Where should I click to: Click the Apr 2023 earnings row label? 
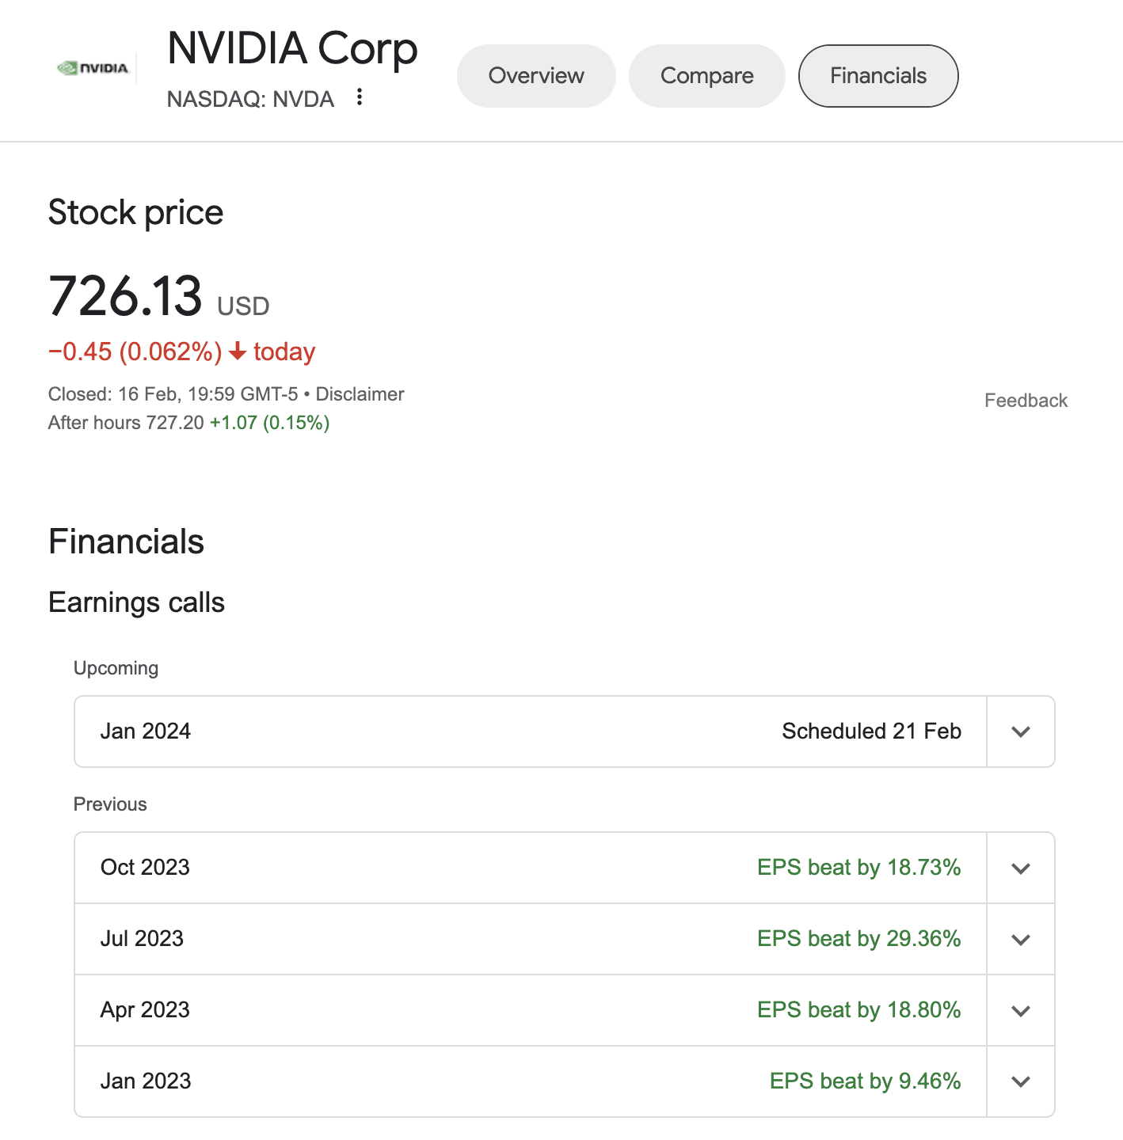pyautogui.click(x=145, y=1010)
